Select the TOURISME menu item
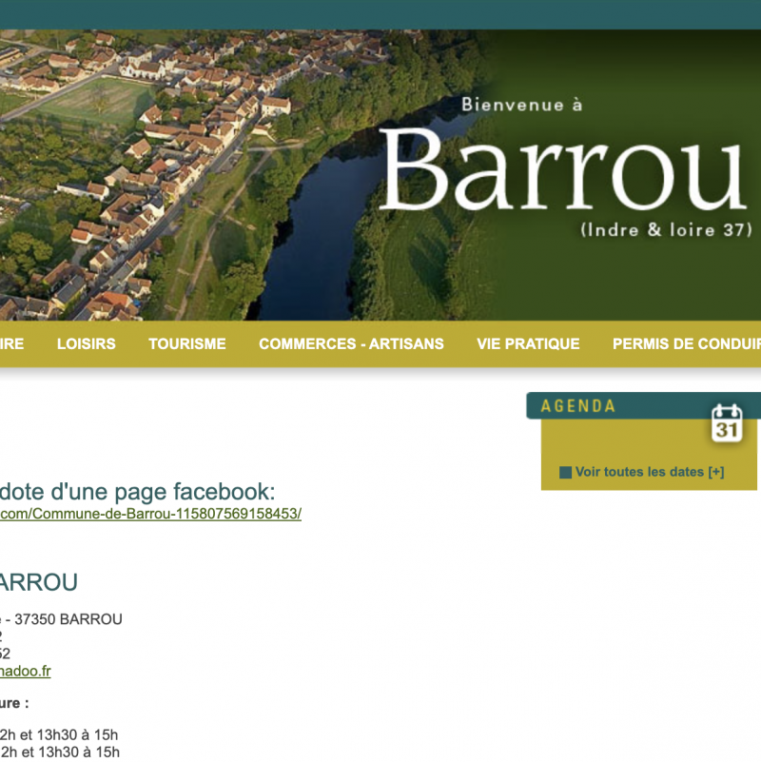 186,344
